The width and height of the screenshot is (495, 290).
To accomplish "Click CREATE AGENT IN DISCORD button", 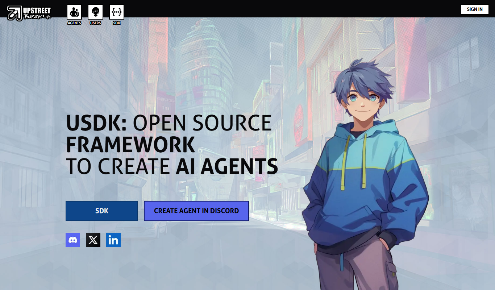I will pos(196,211).
